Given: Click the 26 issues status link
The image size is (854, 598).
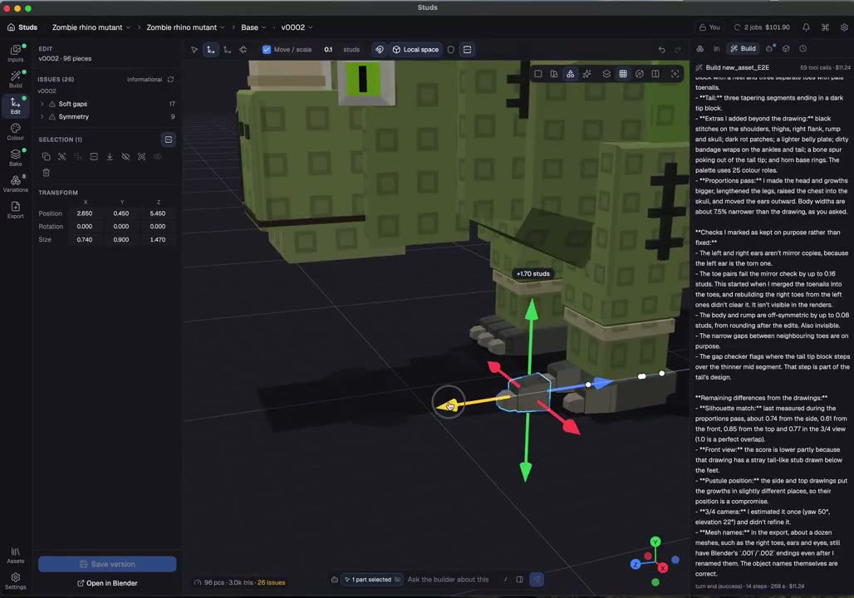Looking at the screenshot, I should [271, 583].
